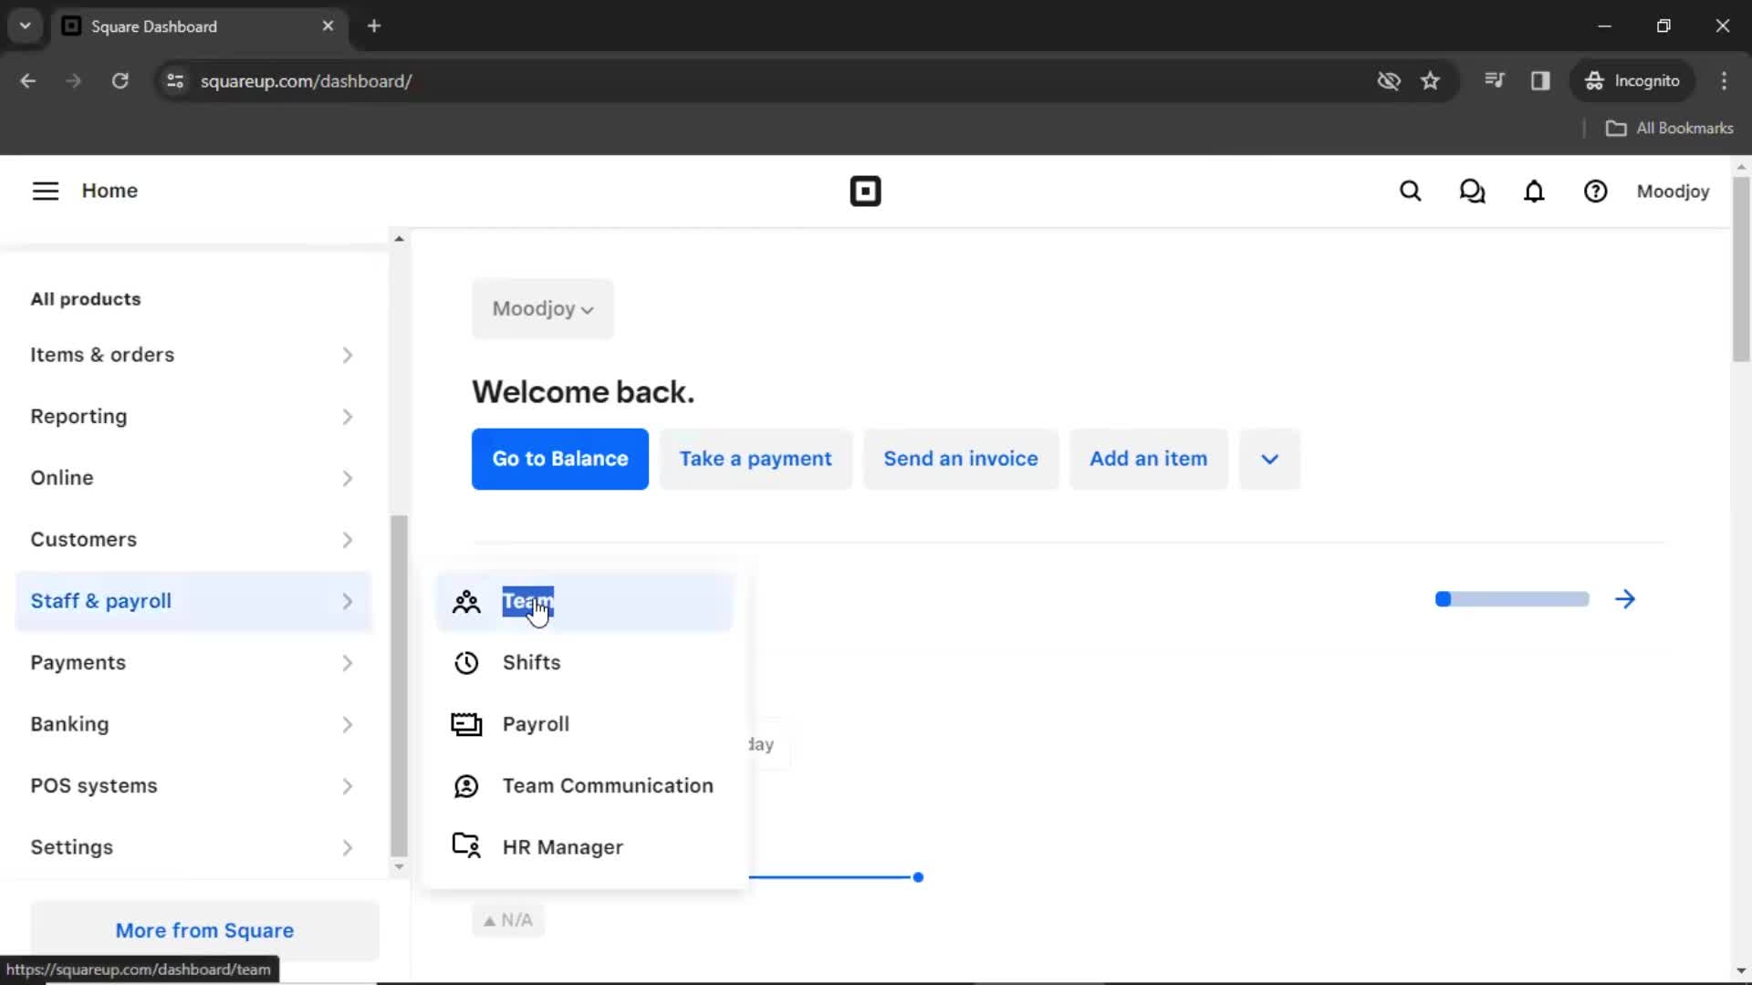
Task: Open the tab search dropdown arrow
Action: click(26, 26)
